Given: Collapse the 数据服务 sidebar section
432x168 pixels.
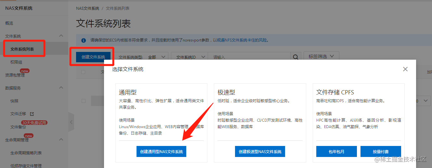Looking at the screenshot, I should point(61,88).
